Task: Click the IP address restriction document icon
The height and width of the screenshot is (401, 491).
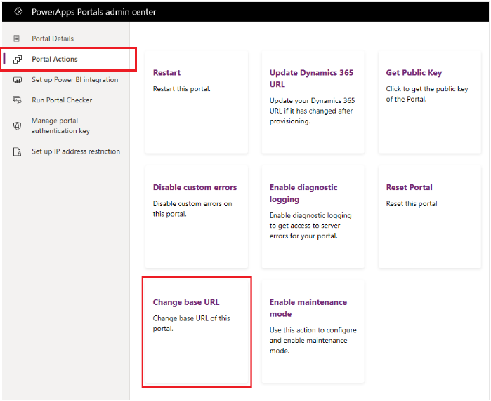Action: tap(18, 151)
